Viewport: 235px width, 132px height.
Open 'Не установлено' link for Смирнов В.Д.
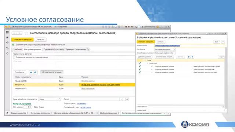click(x=88, y=81)
